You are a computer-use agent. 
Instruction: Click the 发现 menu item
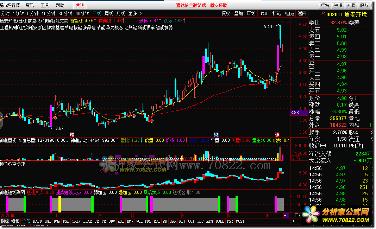click(80, 5)
